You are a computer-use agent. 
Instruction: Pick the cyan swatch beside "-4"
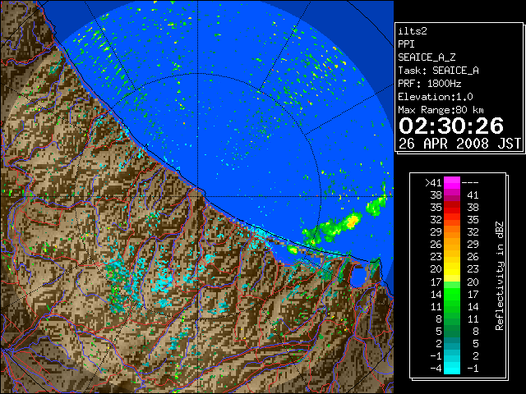click(452, 369)
